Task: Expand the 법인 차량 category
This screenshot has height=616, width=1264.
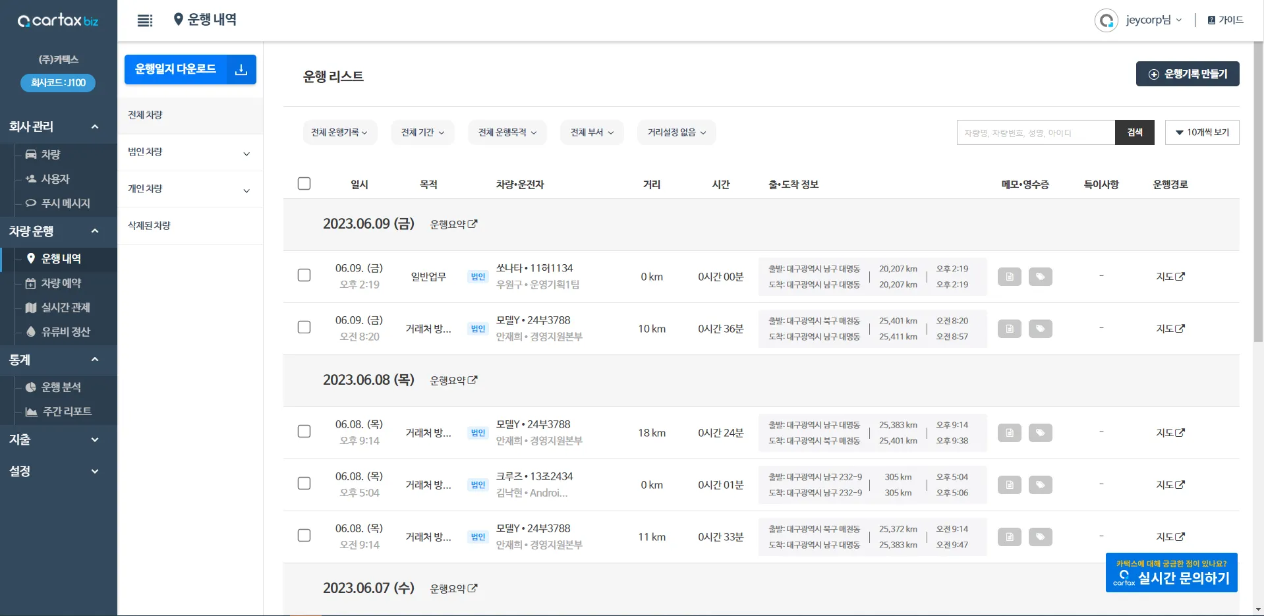Action: click(x=190, y=153)
